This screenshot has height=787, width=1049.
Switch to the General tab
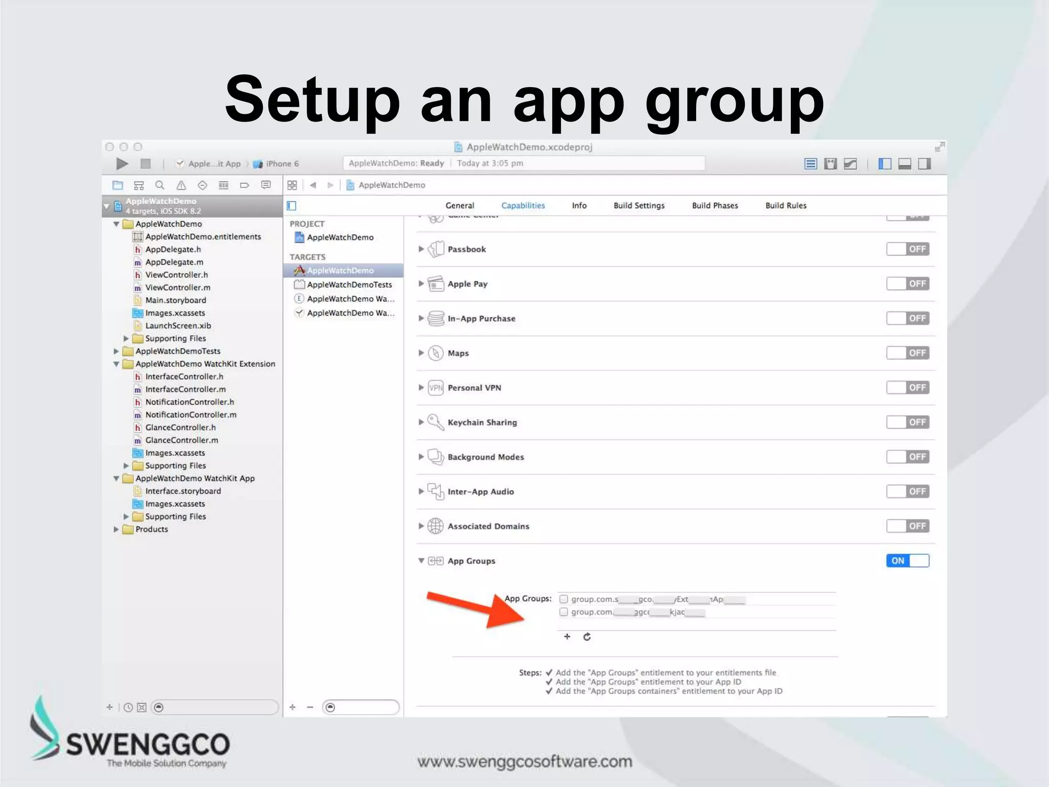tap(460, 205)
